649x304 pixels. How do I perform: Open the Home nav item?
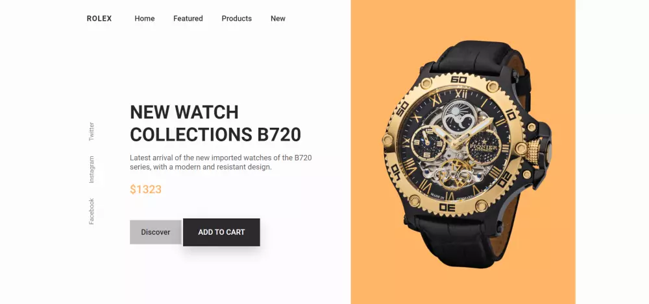[x=145, y=19]
